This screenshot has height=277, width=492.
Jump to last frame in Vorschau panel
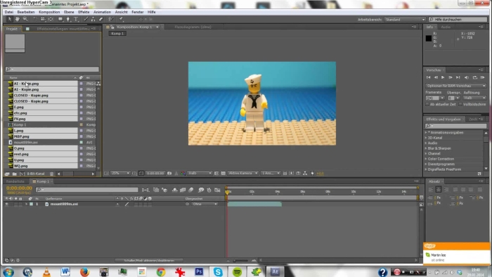tap(458, 77)
